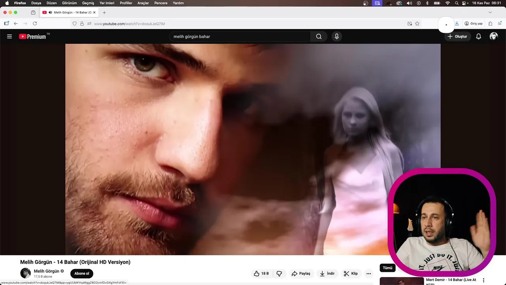The height and width of the screenshot is (285, 506).
Task: Close the Melih Görgün YouTube tab
Action: (x=94, y=13)
